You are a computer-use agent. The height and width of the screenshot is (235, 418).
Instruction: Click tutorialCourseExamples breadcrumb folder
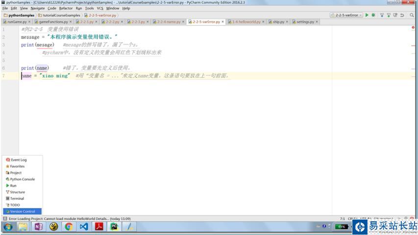coord(59,15)
